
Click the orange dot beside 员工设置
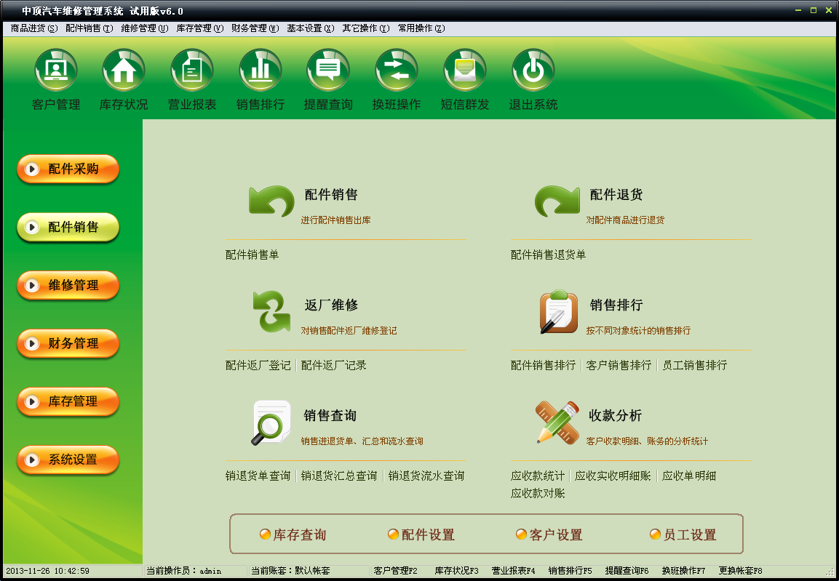[x=655, y=534]
